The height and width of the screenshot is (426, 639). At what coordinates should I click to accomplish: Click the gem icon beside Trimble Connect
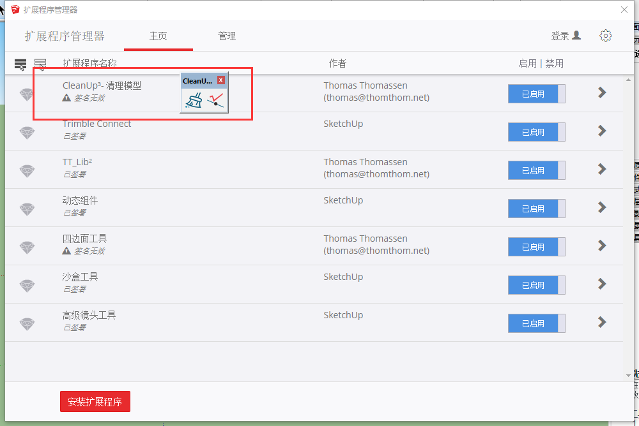tap(27, 133)
